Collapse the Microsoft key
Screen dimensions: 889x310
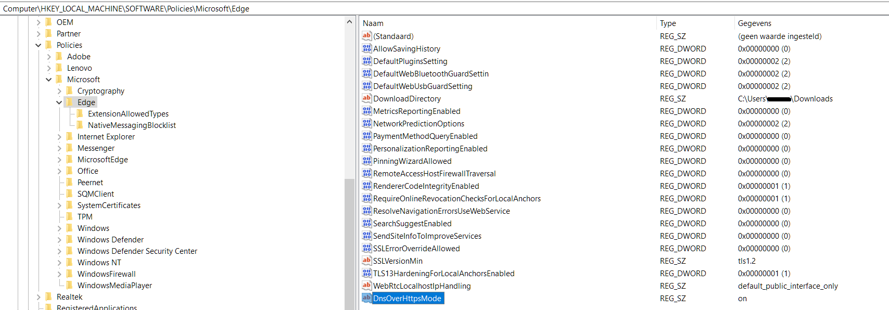coord(49,80)
